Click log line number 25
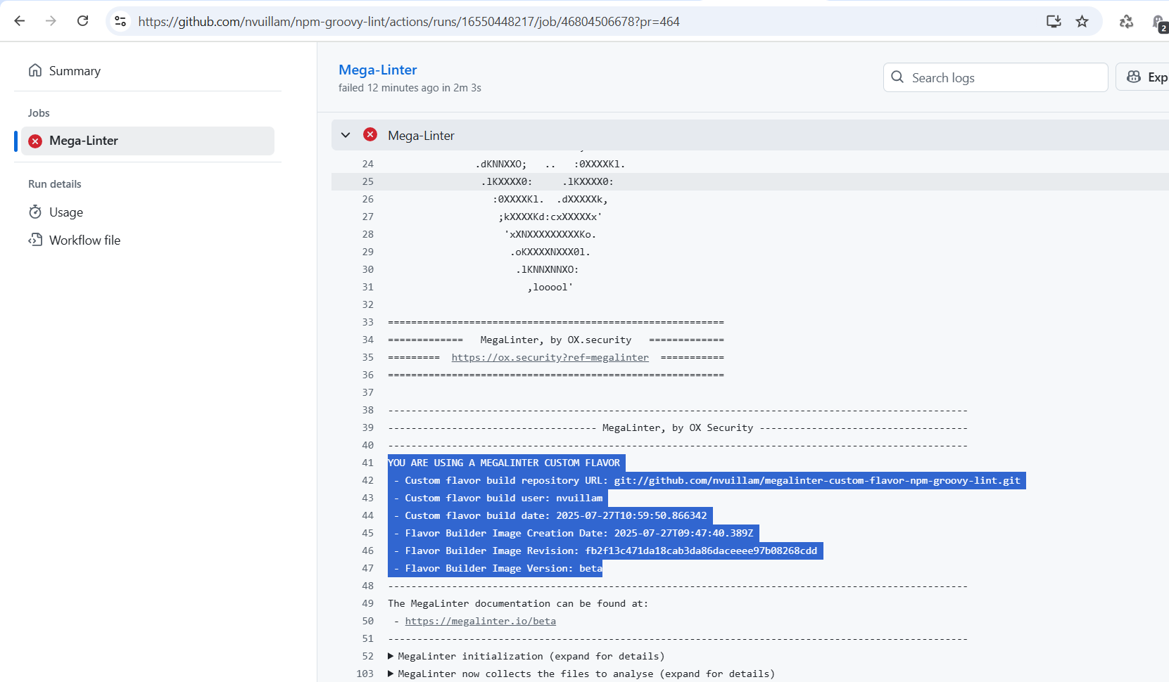This screenshot has height=682, width=1169. pos(367,181)
